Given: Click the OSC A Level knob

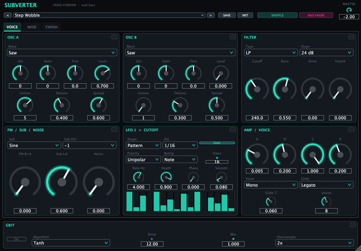Looking at the screenshot, I should point(102,73).
